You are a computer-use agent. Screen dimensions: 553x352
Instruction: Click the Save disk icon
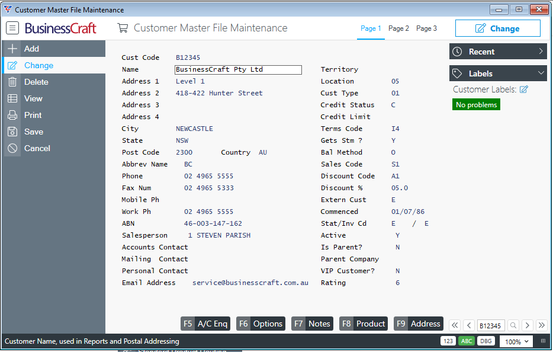tap(12, 132)
